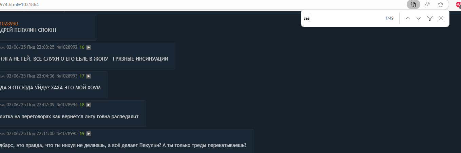Open the AdBlock Plus extension icon
Screen dimensions: 461x153
click(458, 4)
